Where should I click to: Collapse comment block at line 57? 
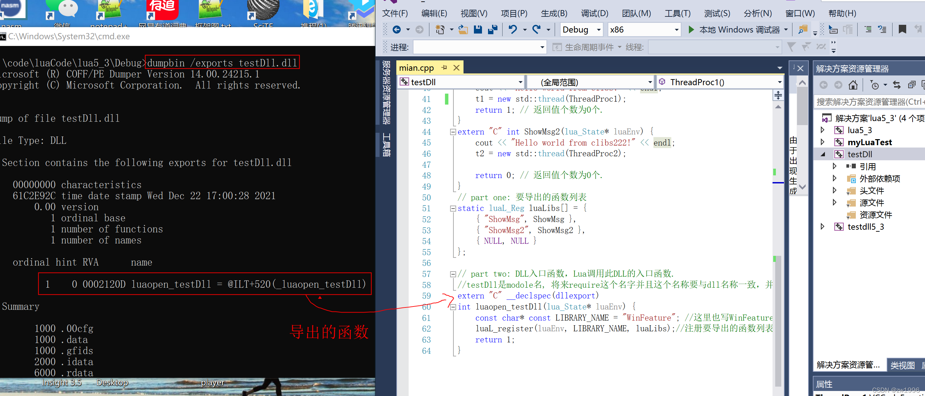click(x=453, y=274)
